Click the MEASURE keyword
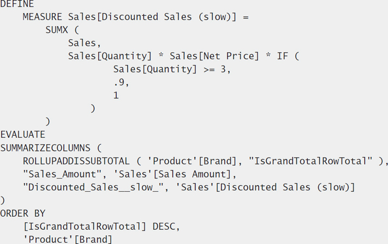Image resolution: width=388 pixels, height=244 pixels. click(x=43, y=17)
